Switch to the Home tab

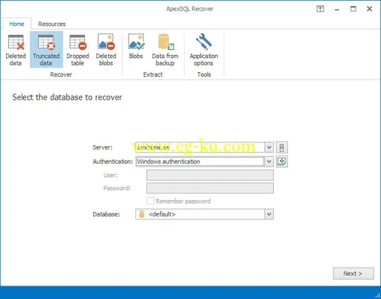pos(16,24)
